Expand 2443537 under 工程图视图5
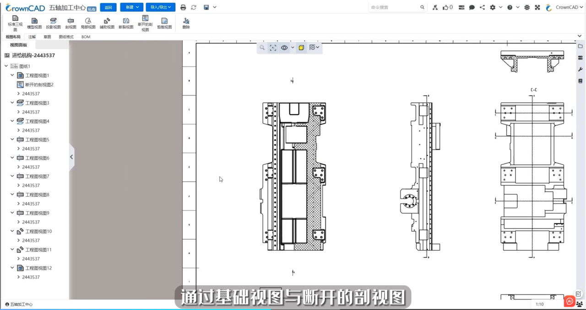This screenshot has width=586, height=310. (x=18, y=149)
